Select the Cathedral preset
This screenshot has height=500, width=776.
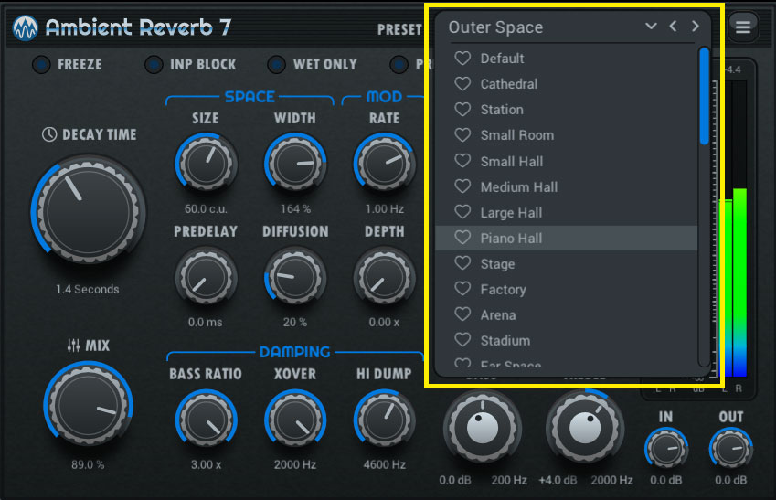click(x=566, y=84)
